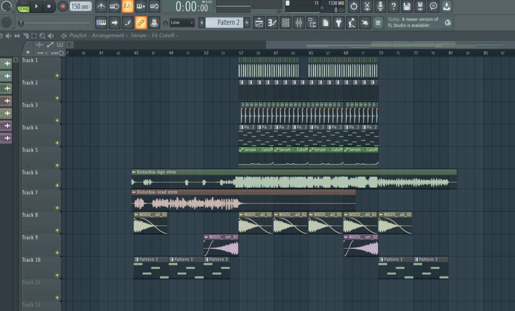This screenshot has height=311, width=515.
Task: Click the Serum - Fil Cutoff breadcrumb
Action: pyautogui.click(x=152, y=35)
